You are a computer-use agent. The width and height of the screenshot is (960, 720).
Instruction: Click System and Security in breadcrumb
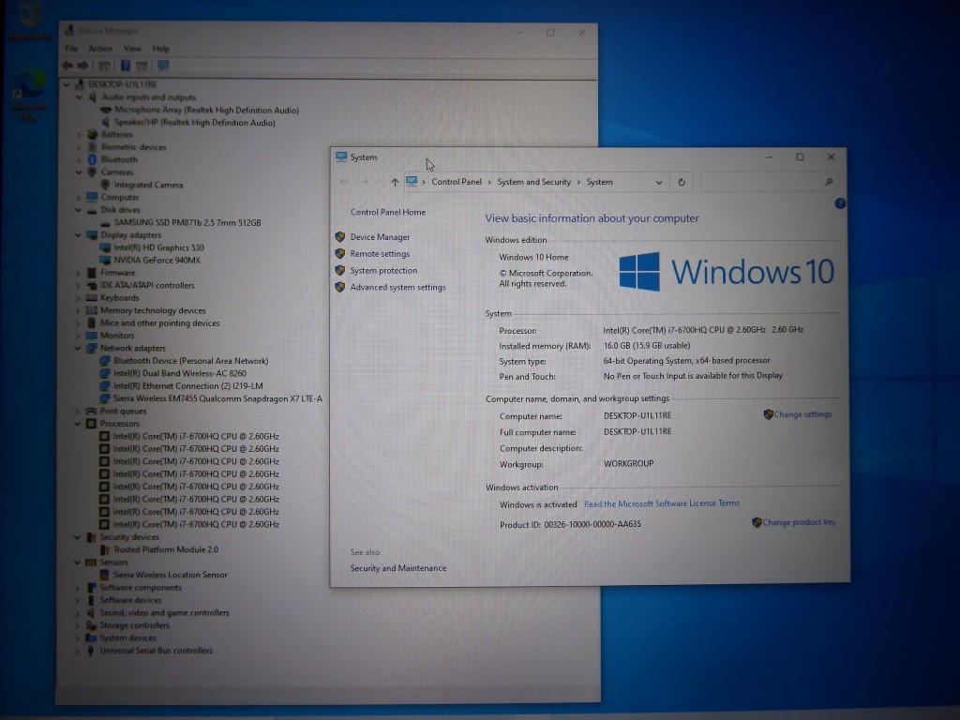533,182
